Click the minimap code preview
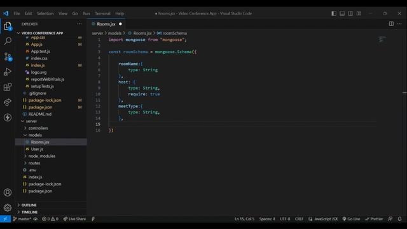This screenshot has height=229, width=407. 382,39
